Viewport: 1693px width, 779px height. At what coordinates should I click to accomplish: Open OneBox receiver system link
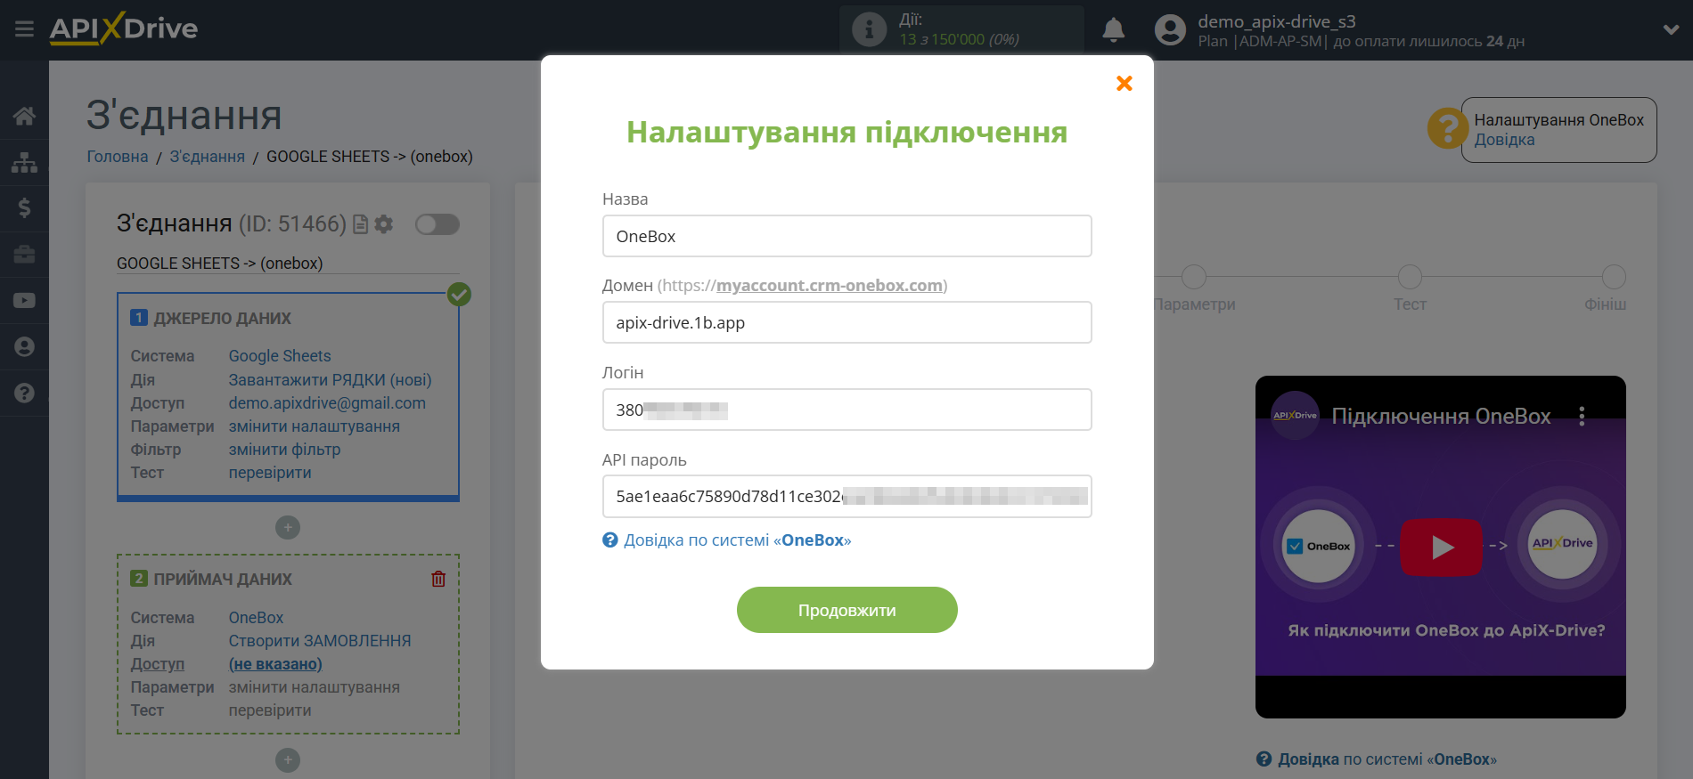click(x=256, y=618)
